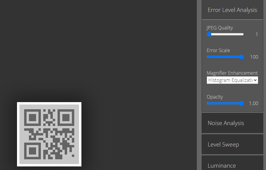266x170 pixels.
Task: Click the Error Scale label
Action: click(x=218, y=50)
